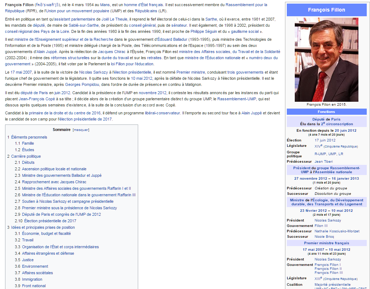Click the 'masquer' toggle in Sommaire
This screenshot has height=289, width=370.
(81, 130)
